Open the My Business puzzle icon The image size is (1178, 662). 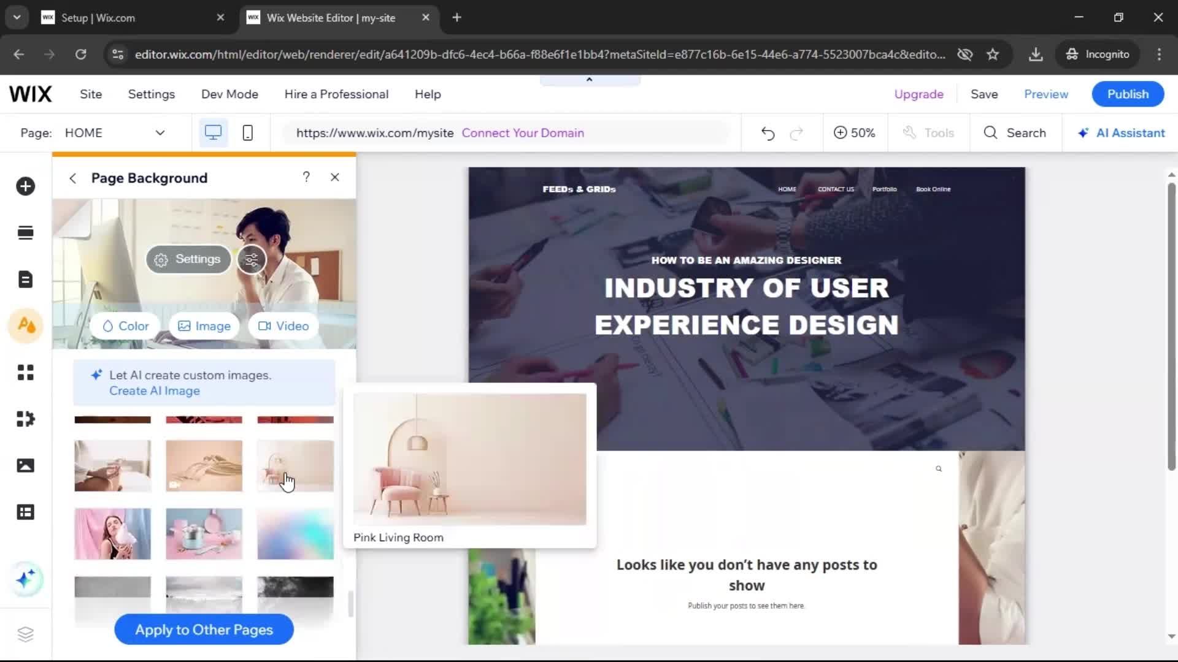(x=25, y=419)
